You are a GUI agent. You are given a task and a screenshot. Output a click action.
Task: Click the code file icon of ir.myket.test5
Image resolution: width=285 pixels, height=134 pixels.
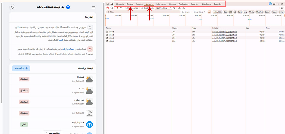(x=89, y=113)
